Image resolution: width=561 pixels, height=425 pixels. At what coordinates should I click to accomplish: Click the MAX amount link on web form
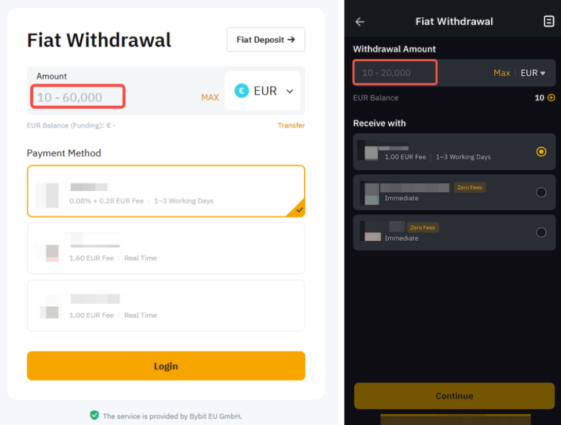pyautogui.click(x=210, y=97)
